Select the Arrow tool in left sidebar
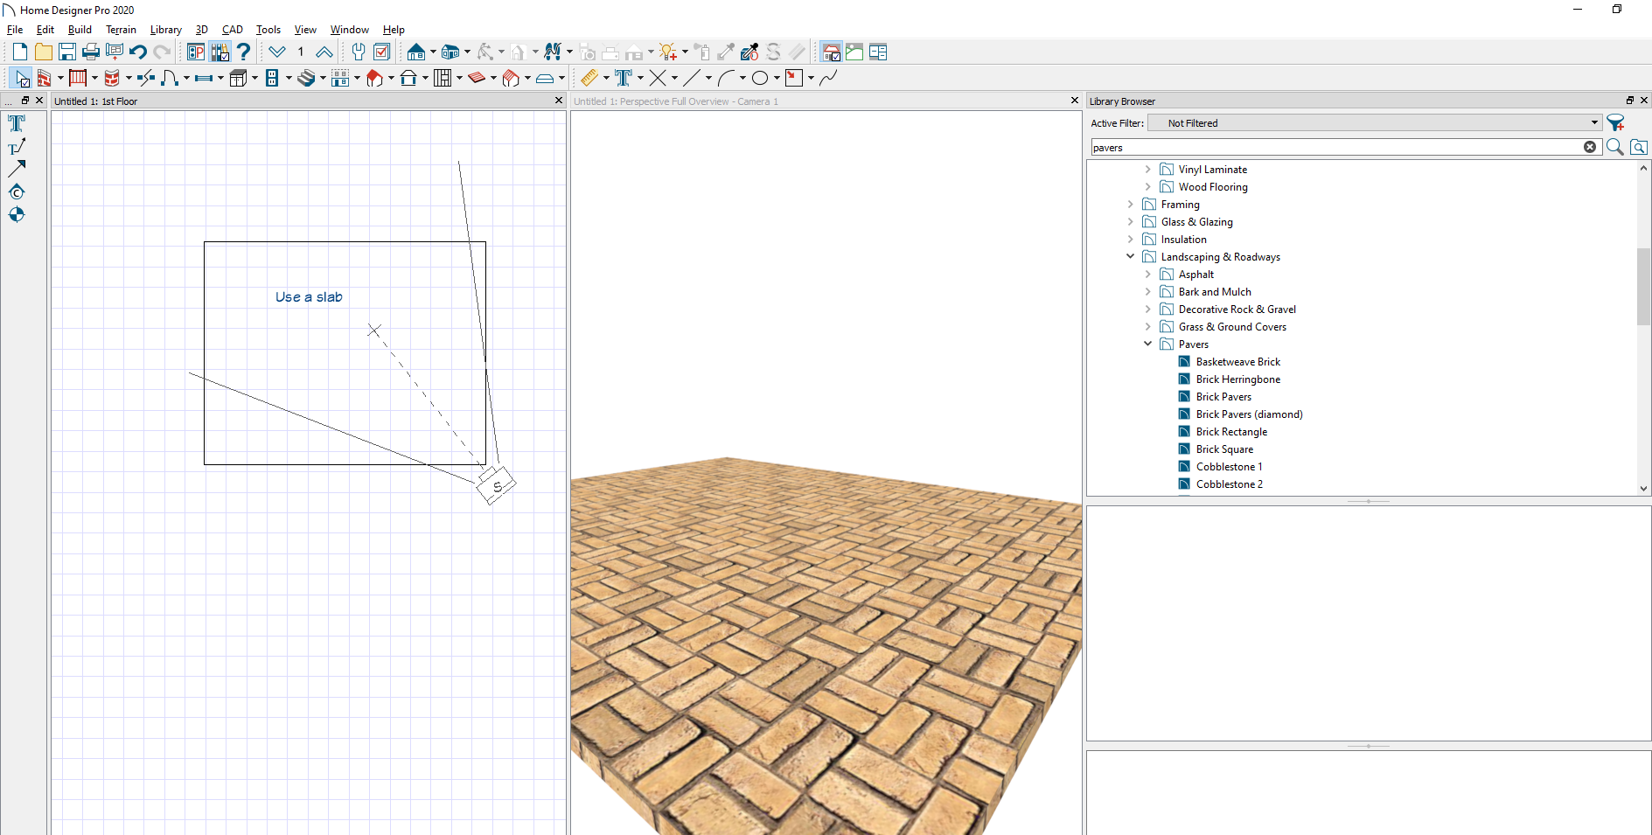1652x835 pixels. [x=17, y=169]
